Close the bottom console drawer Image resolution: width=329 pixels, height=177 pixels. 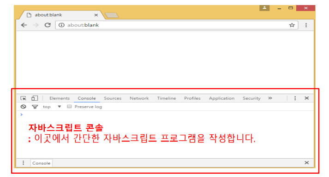click(307, 163)
